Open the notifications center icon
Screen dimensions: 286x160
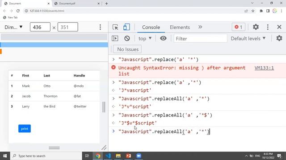(x=279, y=156)
